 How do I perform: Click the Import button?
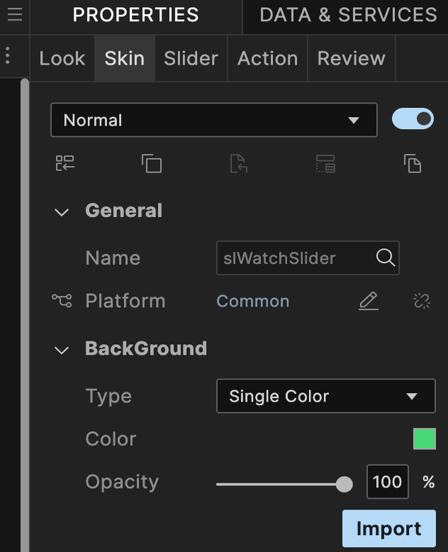click(x=388, y=529)
